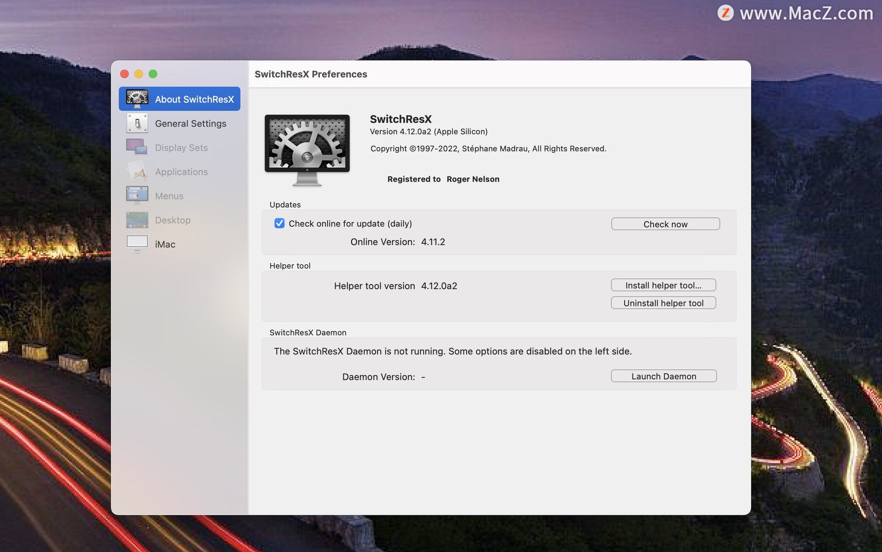Click the Display Sets sidebar icon

(x=137, y=147)
